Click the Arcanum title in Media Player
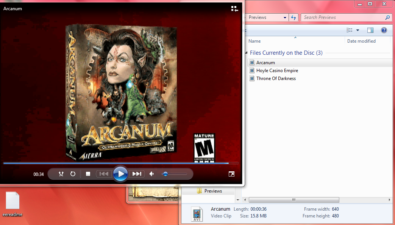 point(12,9)
